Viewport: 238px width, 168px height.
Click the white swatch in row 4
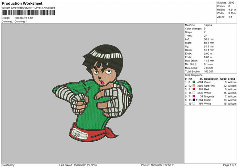(x=194, y=93)
